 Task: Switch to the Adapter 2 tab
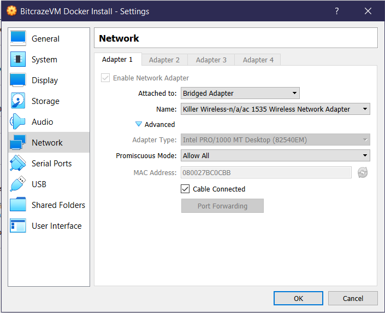pyautogui.click(x=164, y=60)
